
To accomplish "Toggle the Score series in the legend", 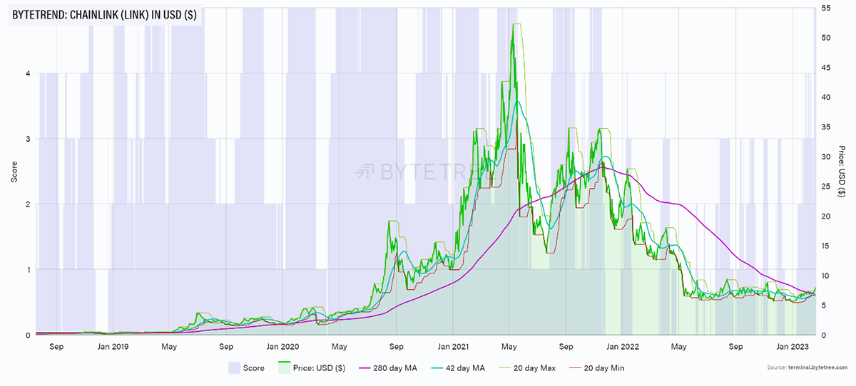I will pyautogui.click(x=246, y=368).
